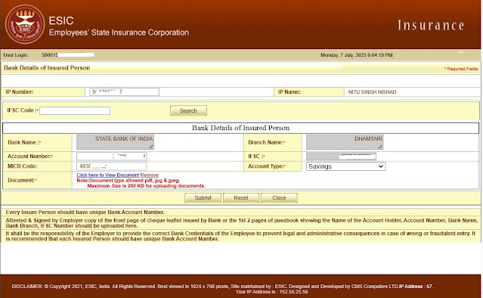Click the 'It shall be the responsibility' notice text

click(x=240, y=236)
